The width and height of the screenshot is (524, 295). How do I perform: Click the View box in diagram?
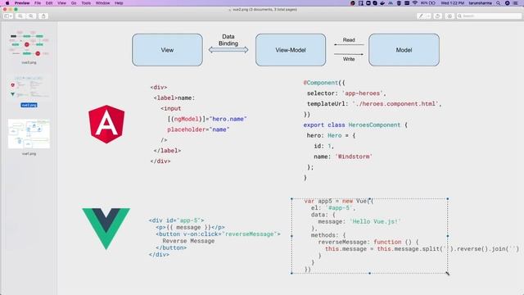tap(167, 50)
